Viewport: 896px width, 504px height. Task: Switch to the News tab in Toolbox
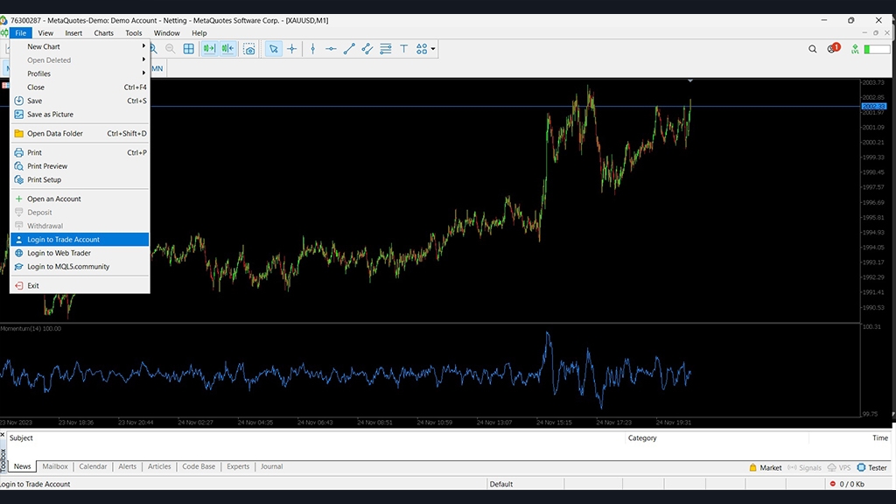point(22,467)
